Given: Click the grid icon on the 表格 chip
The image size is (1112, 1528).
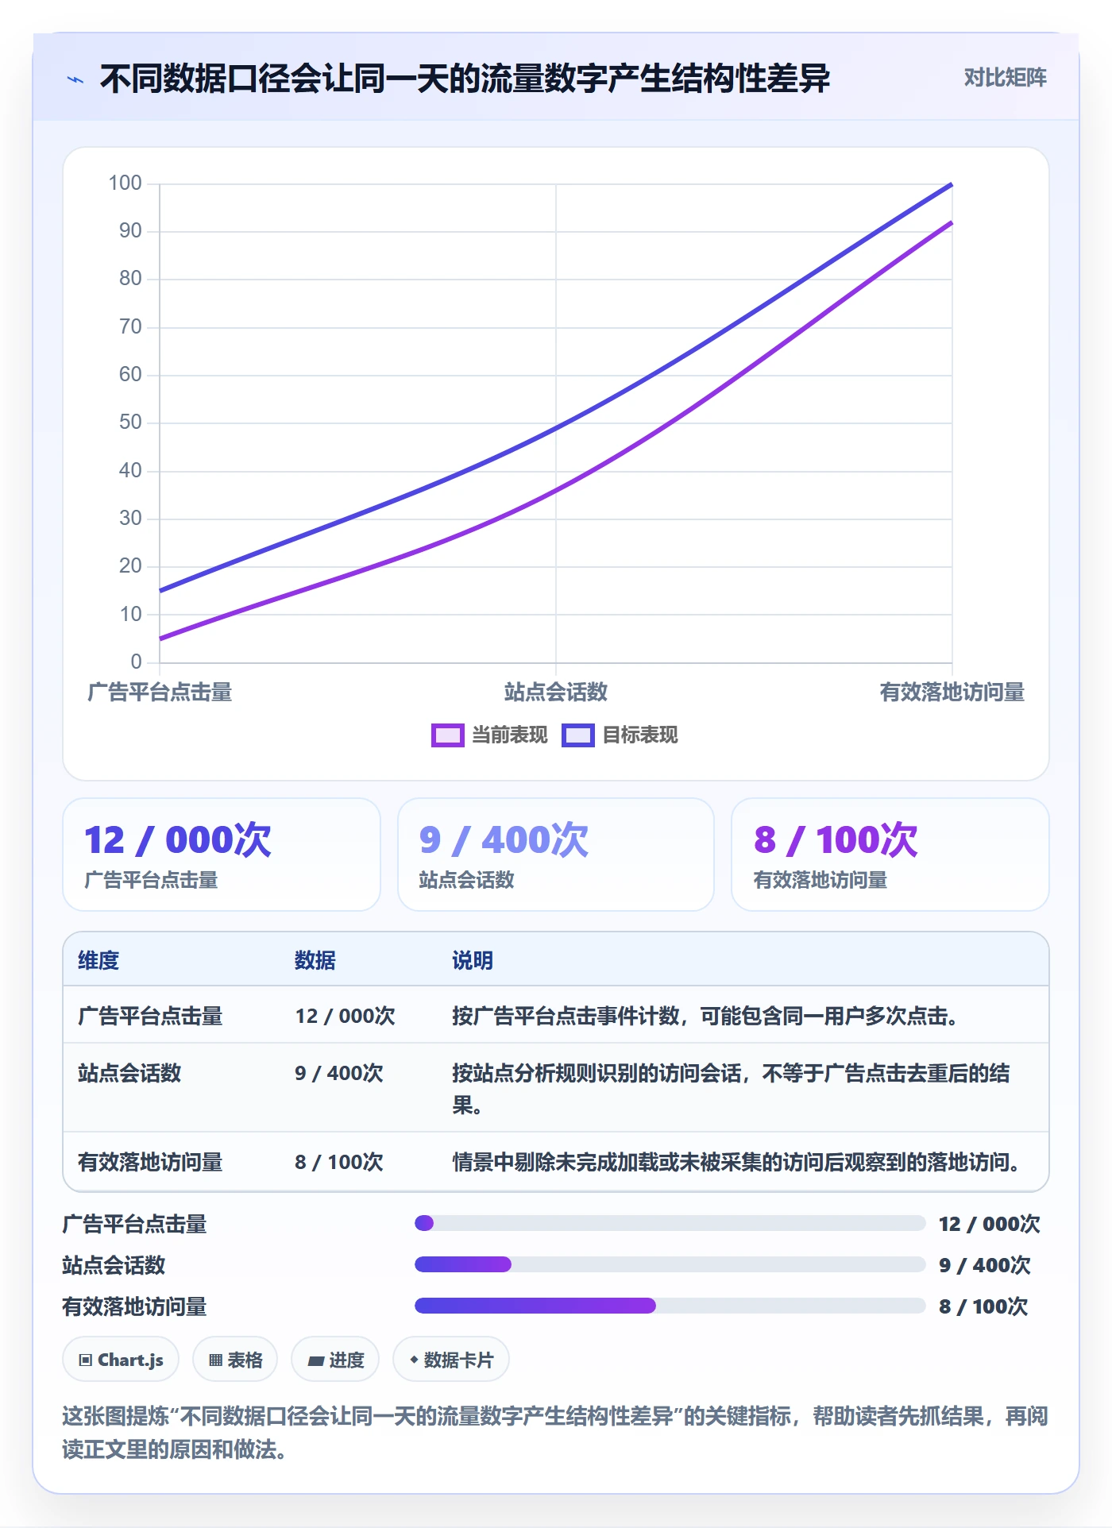Looking at the screenshot, I should click(x=215, y=1360).
